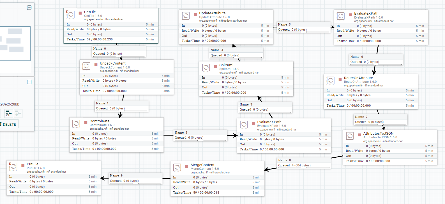Select the UpdateAttribute processor icon

click(186, 16)
